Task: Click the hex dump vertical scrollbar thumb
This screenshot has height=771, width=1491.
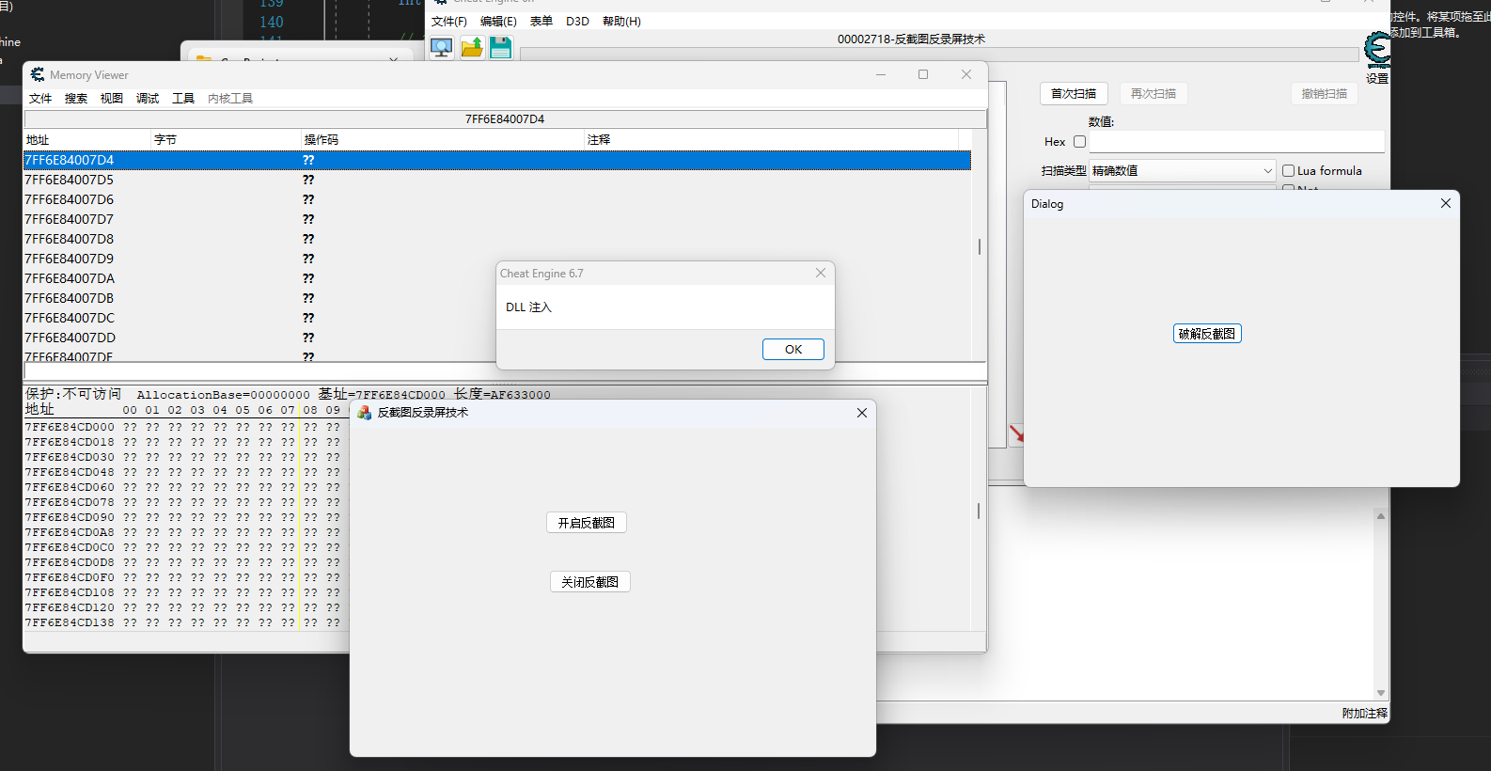Action: [979, 511]
